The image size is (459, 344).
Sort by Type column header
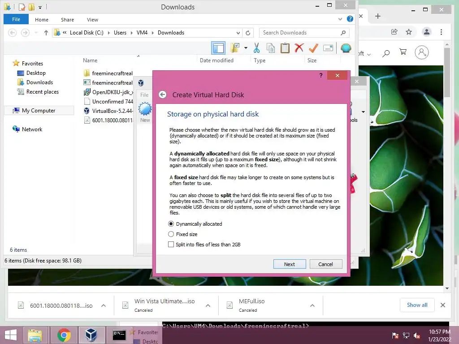(x=260, y=60)
